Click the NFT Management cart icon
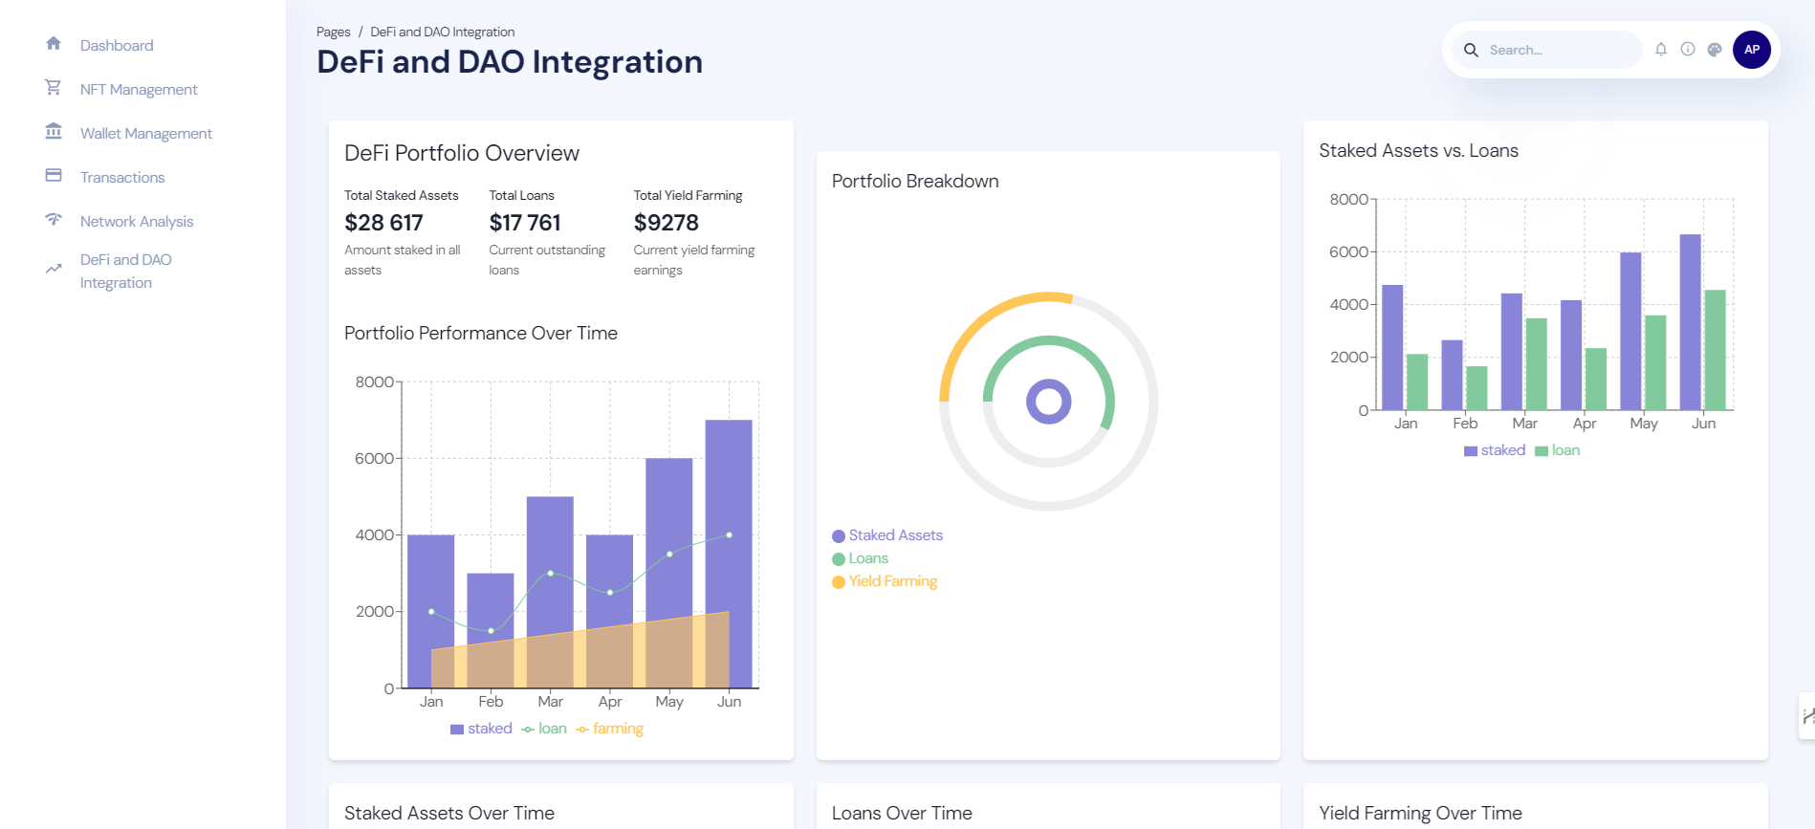The image size is (1815, 829). pos(54,88)
